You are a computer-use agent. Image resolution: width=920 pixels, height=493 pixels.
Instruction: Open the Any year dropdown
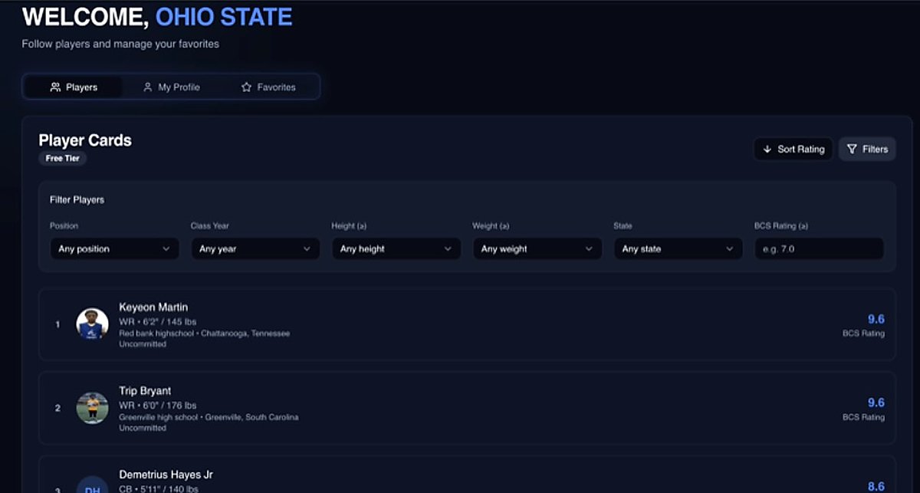[x=255, y=248]
